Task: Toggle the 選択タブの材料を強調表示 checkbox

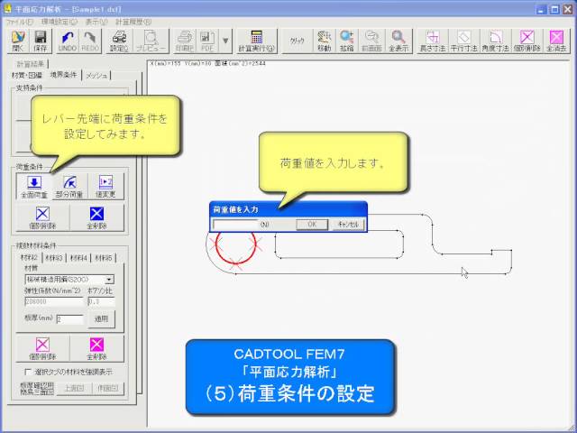Action: pos(28,372)
